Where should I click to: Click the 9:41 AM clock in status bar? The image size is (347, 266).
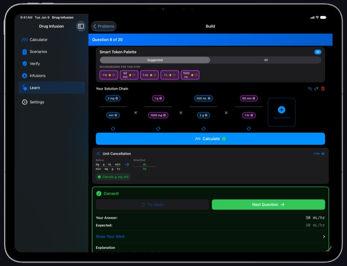tap(26, 17)
